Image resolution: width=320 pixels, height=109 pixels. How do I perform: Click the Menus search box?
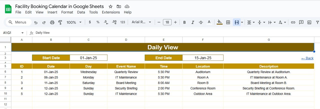18,22
